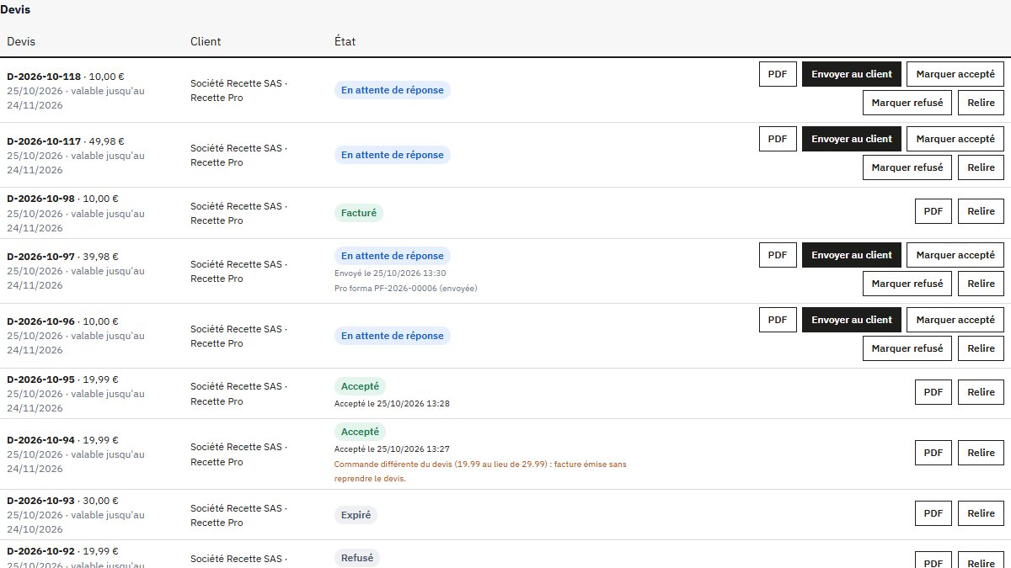1011x568 pixels.
Task: Click the Pro forma PF-2026-00006 note
Action: (406, 289)
